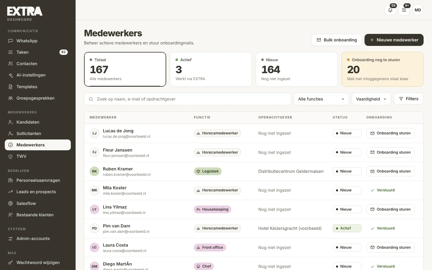Click the Wachtwoord wijzigen key icon
The width and height of the screenshot is (432, 270).
(x=10, y=262)
